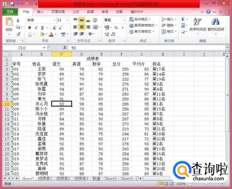
Task: Increase font size with the large A icon
Action: pyautogui.click(x=54, y=27)
